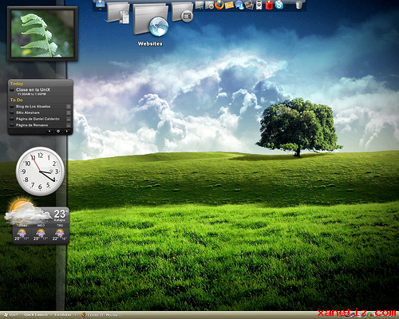Screen dimensions: 399x319
Task: Open the photos stack icon in dock
Action: click(x=249, y=5)
